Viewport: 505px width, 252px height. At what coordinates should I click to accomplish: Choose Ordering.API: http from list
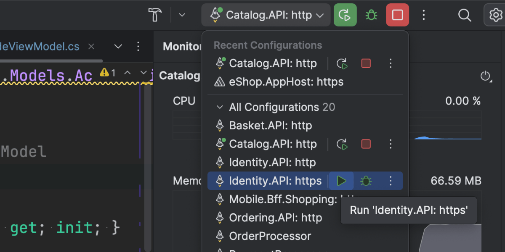point(275,218)
